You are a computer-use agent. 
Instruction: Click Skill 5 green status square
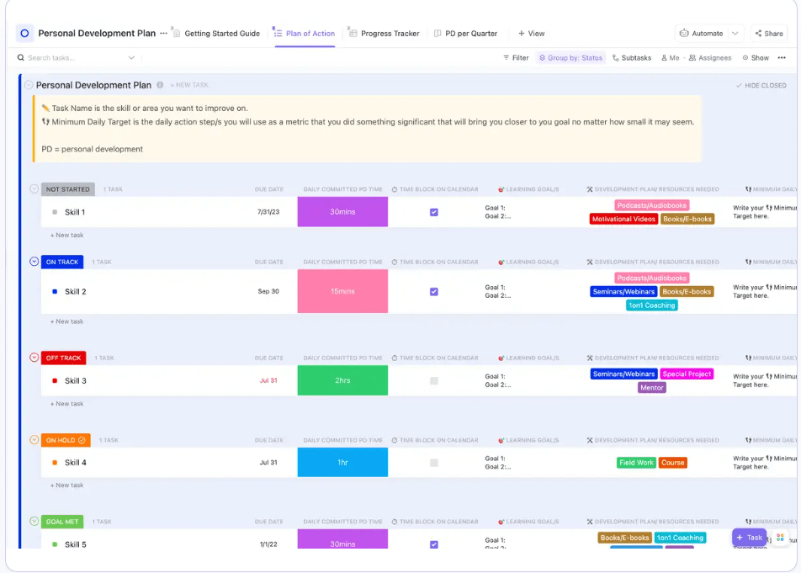click(x=55, y=544)
